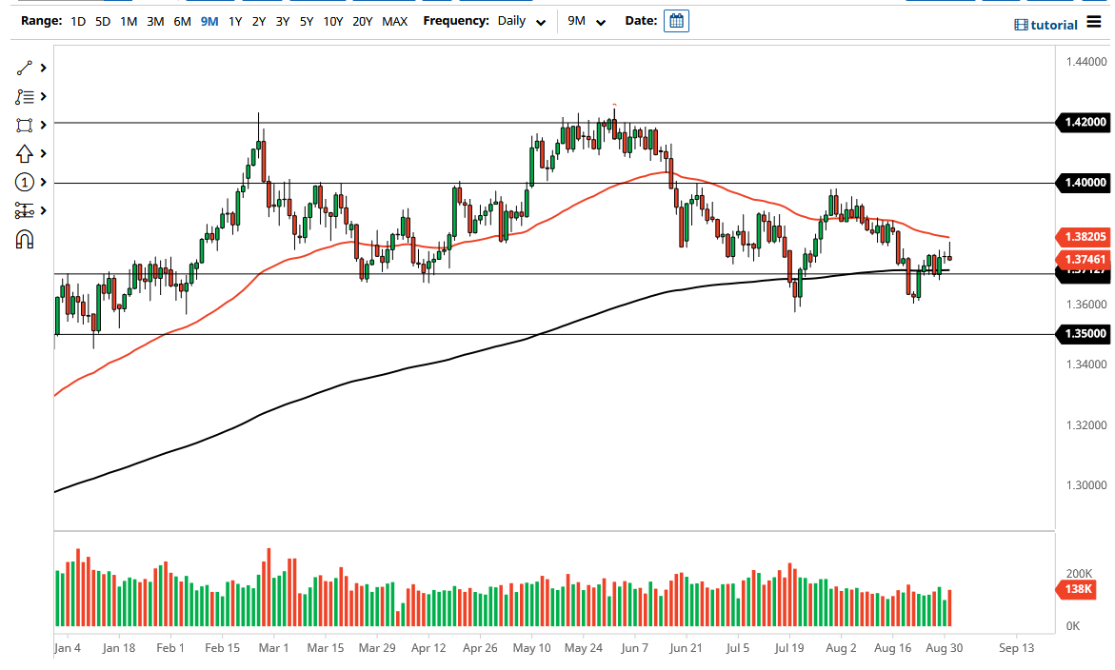Activate the 5Y range option

306,20
